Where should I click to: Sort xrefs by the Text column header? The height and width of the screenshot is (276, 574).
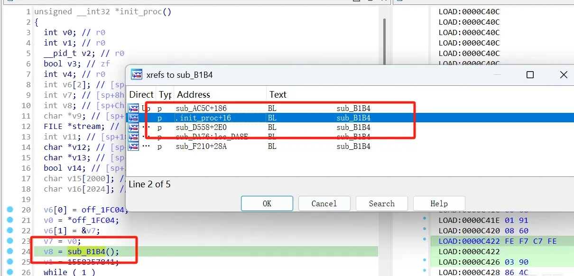278,94
